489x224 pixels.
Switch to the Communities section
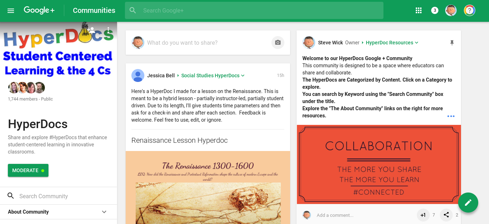[x=94, y=10]
